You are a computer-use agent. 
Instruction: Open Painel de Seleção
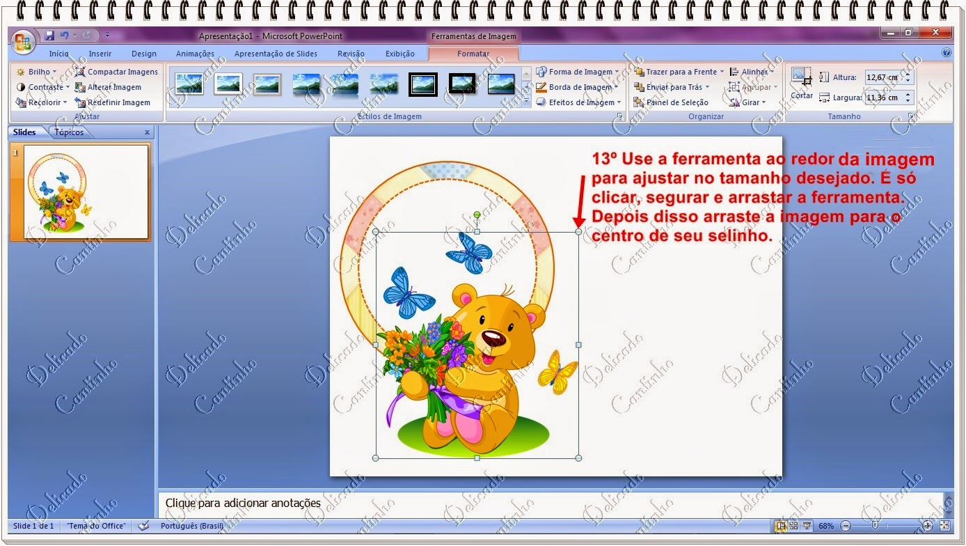tap(672, 102)
